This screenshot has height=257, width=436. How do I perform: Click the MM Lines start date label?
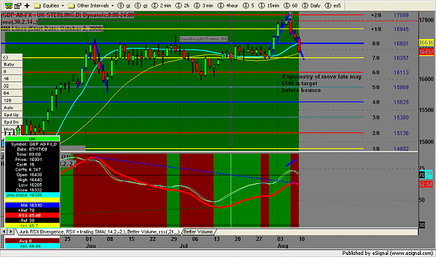point(52,29)
